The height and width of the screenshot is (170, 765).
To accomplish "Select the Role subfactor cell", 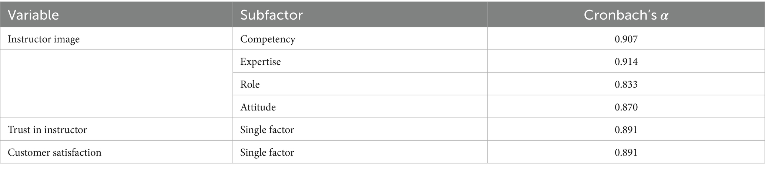I will coord(250,85).
